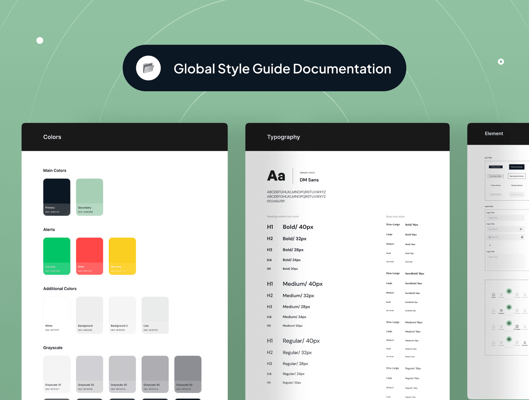Click the folder icon in the title banner
Screen dimensions: 529x400
click(148, 68)
